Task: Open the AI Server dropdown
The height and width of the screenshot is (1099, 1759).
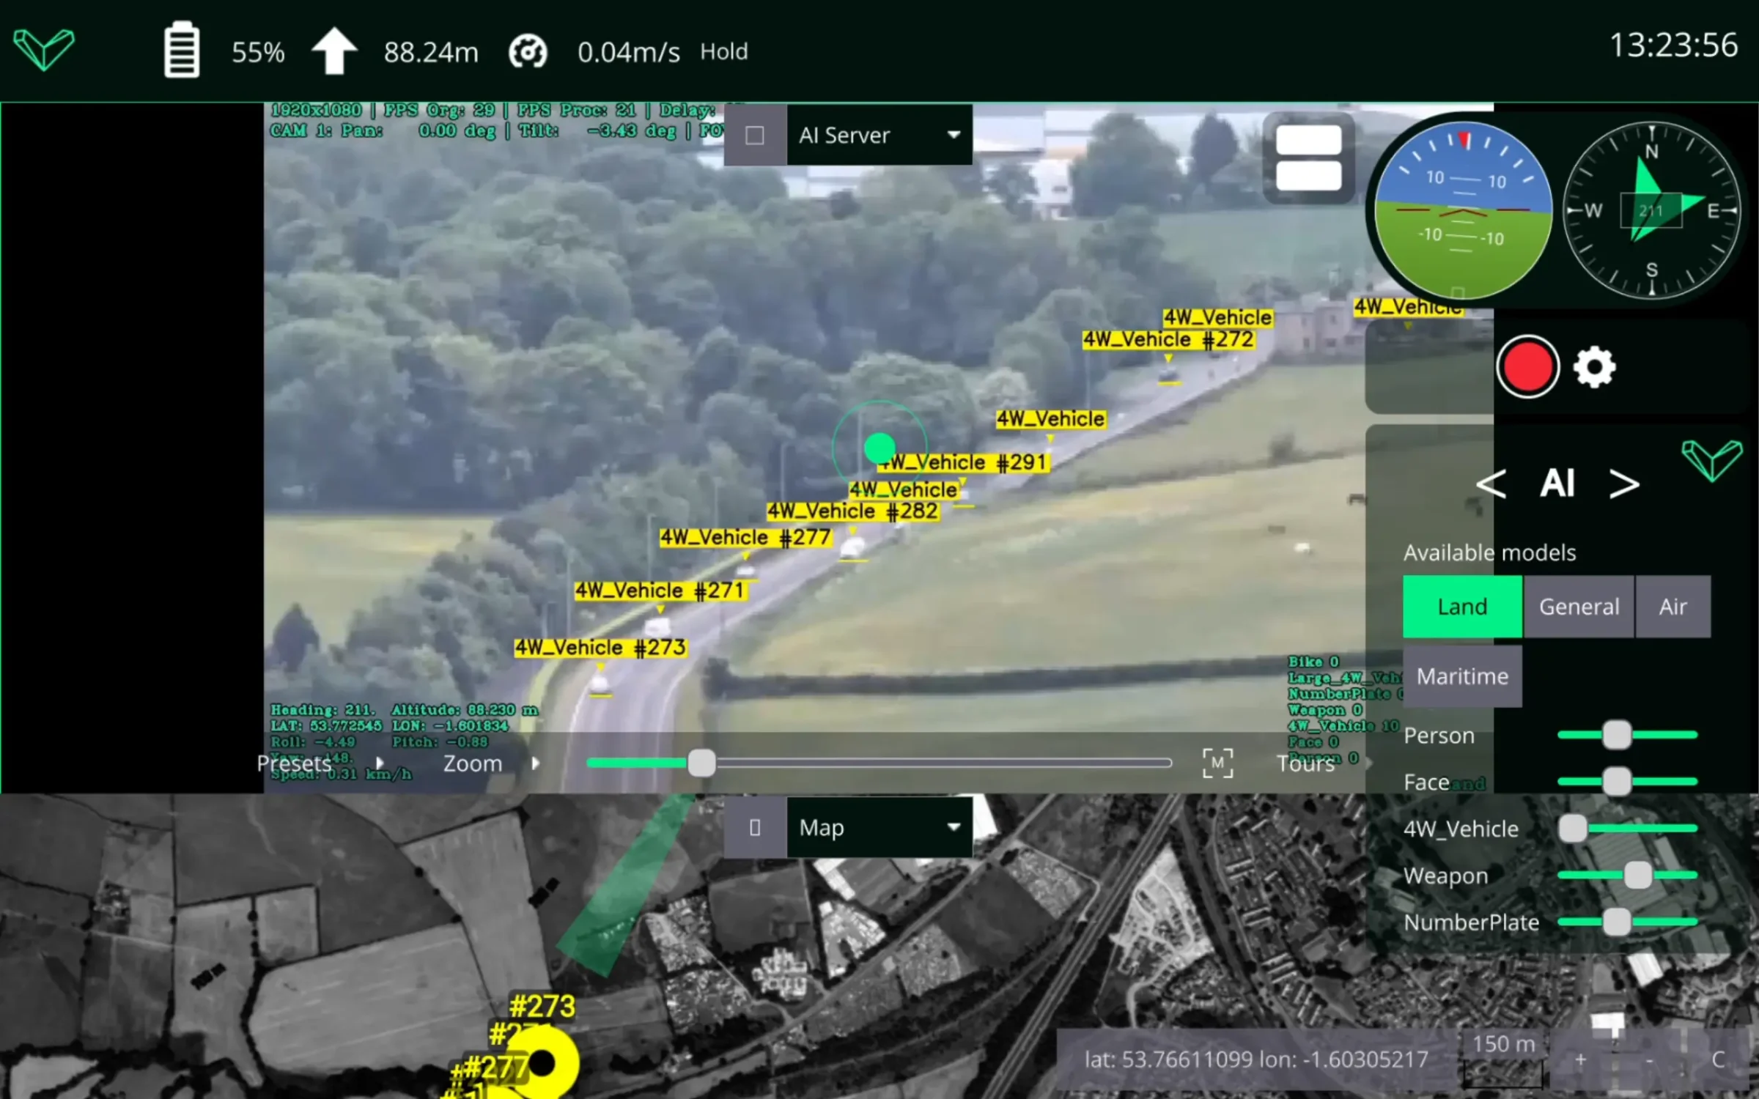Action: coord(879,136)
